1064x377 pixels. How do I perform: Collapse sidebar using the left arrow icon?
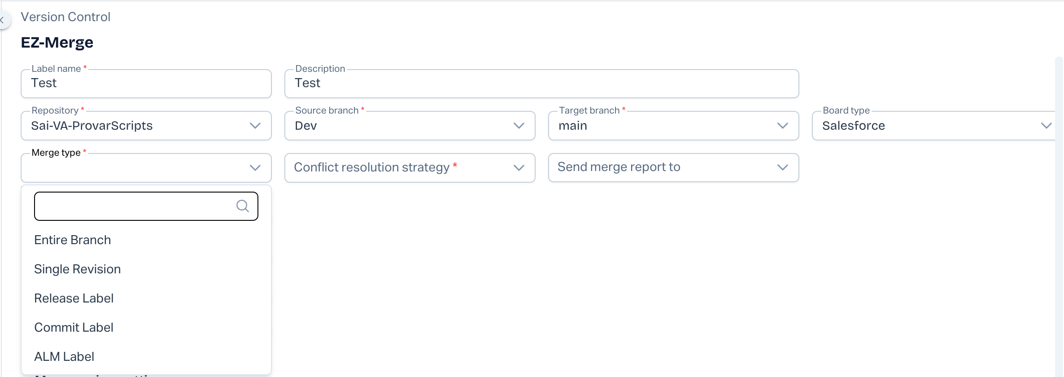(x=3, y=20)
